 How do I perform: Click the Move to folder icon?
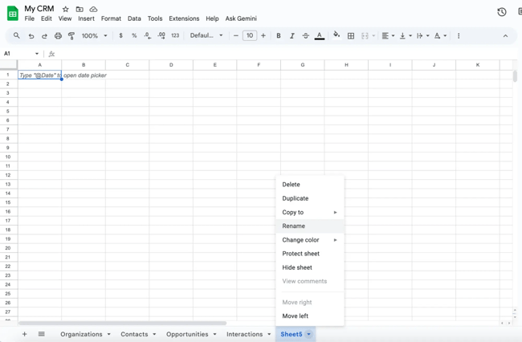coord(80,9)
